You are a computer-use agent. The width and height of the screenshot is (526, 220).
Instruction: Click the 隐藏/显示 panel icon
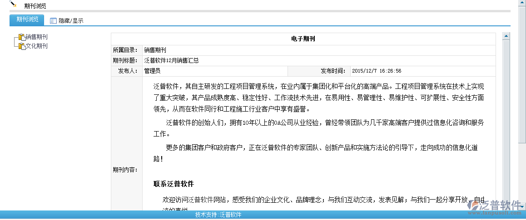click(x=53, y=21)
